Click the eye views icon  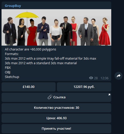[91, 78]
